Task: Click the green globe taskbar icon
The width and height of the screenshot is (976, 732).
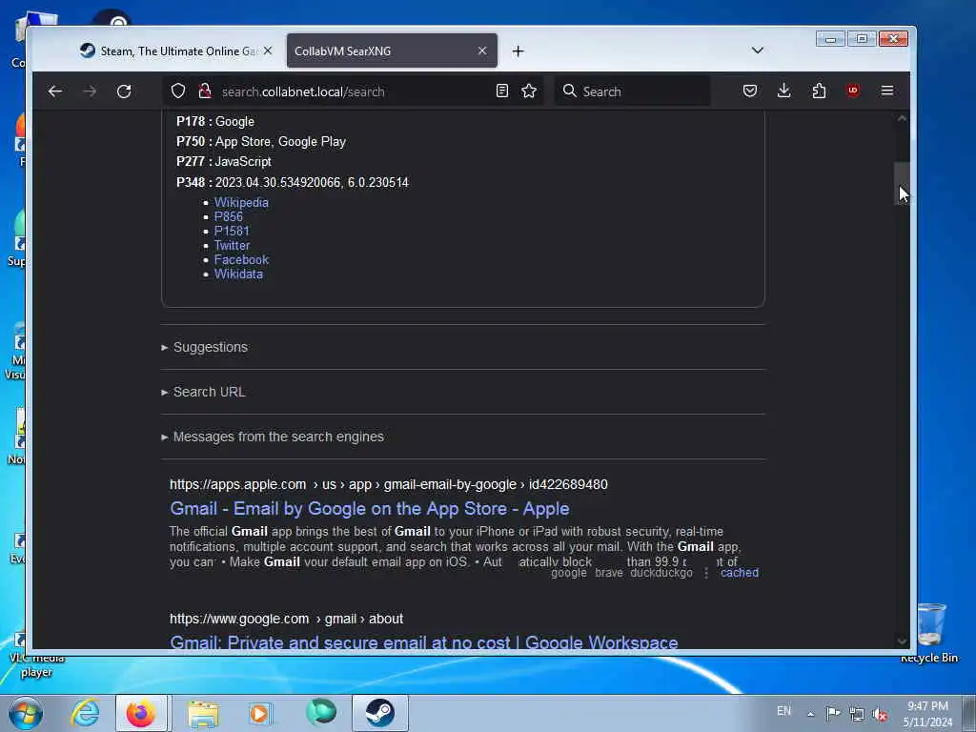Action: (x=321, y=713)
